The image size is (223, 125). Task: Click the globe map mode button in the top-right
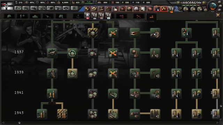click(x=213, y=6)
